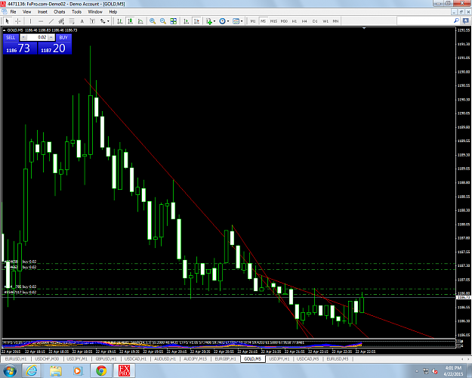Open Google Chrome from taskbar
This screenshot has height=378, width=472.
tap(101, 370)
